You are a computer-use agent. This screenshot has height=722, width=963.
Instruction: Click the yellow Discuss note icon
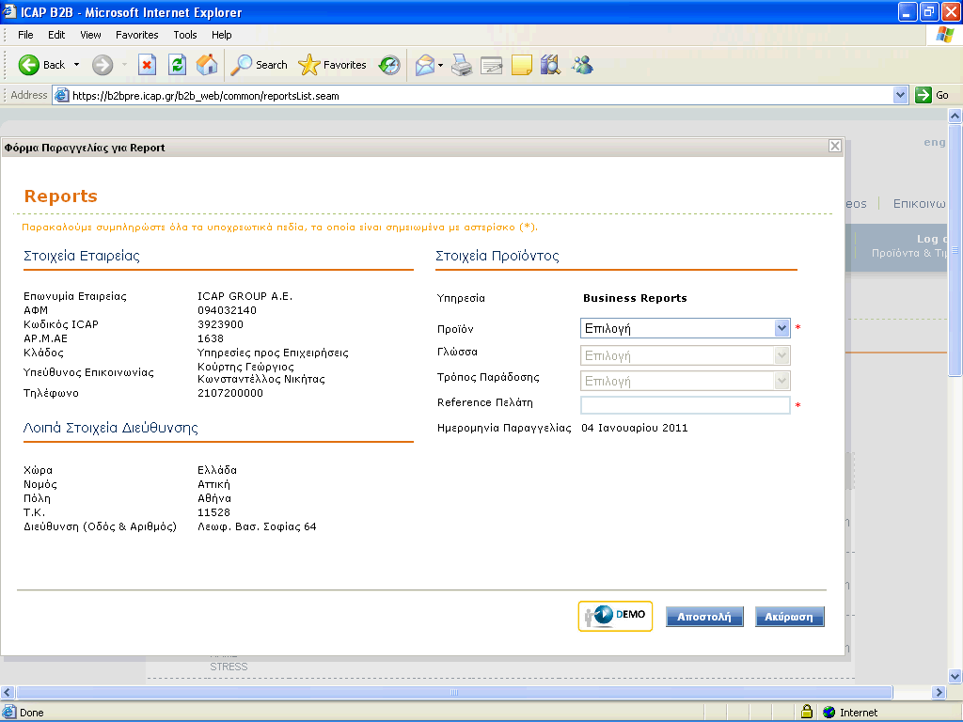click(521, 65)
